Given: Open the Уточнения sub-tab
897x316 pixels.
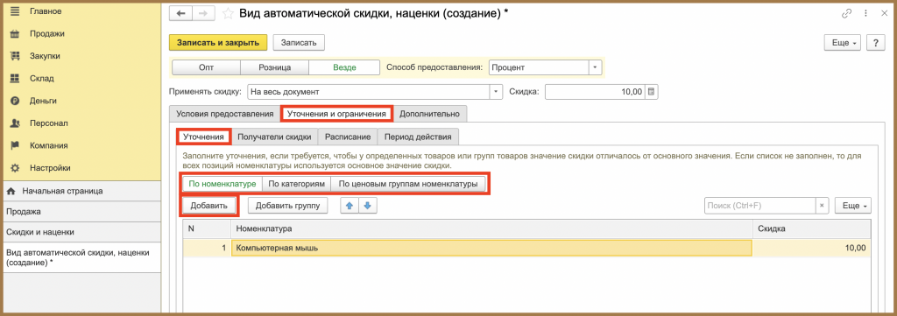Looking at the screenshot, I should coord(203,137).
